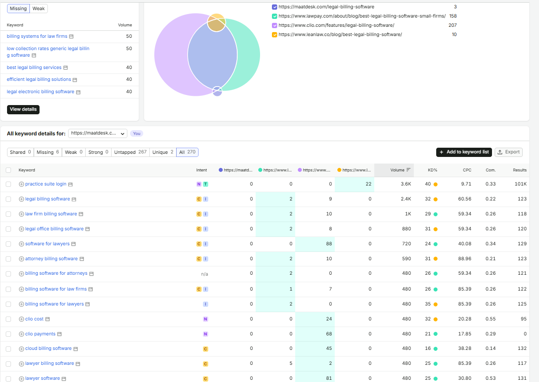Screen dimensions: 539x382
Task: Sort table by CPC column header
Action: tap(467, 170)
